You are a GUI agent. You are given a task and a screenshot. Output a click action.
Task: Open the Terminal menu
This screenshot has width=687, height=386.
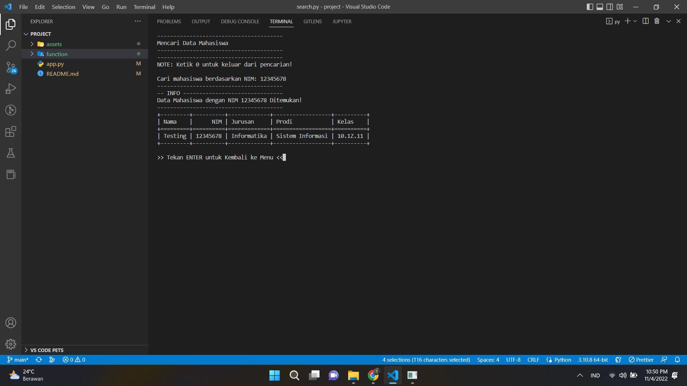tap(144, 7)
